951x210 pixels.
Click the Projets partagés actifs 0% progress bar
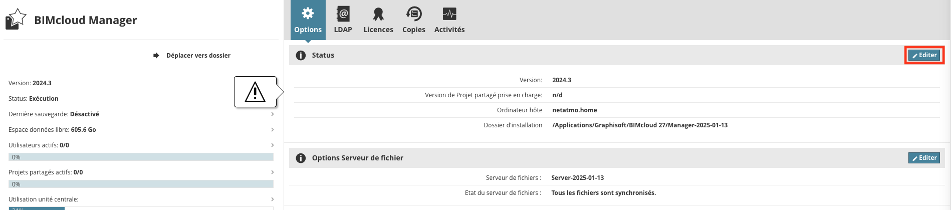141,184
